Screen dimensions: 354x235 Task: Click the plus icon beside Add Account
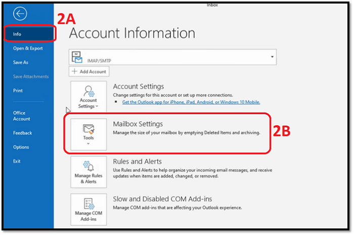pos(74,71)
